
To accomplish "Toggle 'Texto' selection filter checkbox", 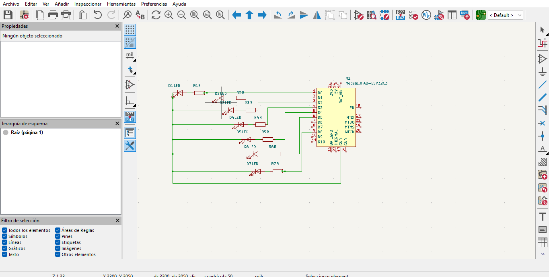I will [x=4, y=254].
